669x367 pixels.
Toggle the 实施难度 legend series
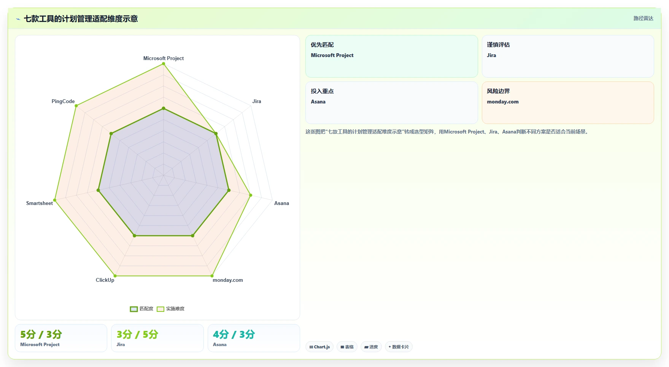pyautogui.click(x=171, y=309)
